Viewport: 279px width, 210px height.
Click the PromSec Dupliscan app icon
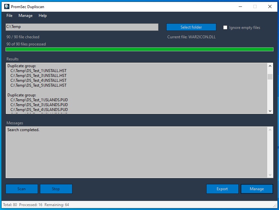6,6
